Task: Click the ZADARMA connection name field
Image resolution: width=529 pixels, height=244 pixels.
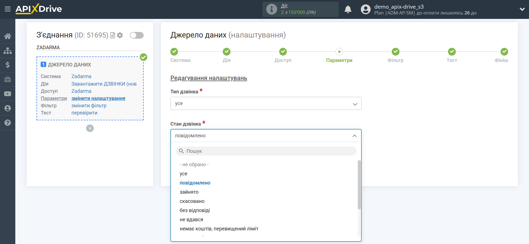Action: (x=90, y=48)
